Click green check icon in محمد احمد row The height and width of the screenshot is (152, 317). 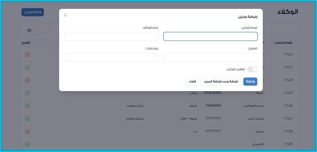click(27, 119)
